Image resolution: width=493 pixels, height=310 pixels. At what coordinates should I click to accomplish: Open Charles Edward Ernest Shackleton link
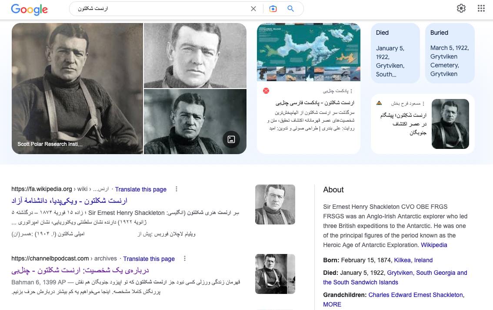click(x=416, y=295)
